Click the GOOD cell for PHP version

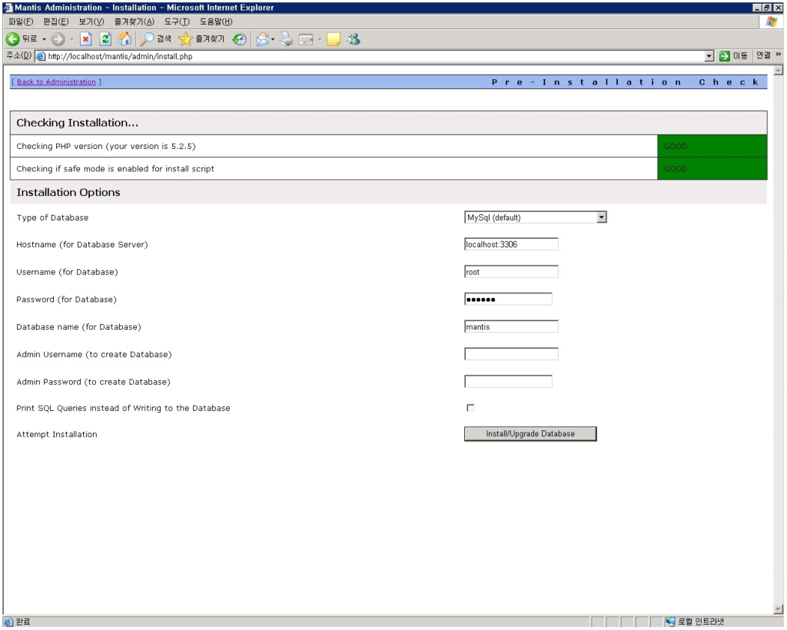[712, 146]
